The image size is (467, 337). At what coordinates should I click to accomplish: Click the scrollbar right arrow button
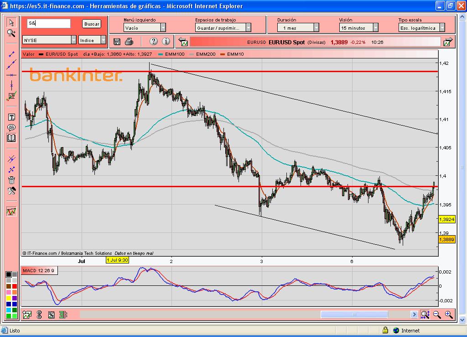(414, 314)
